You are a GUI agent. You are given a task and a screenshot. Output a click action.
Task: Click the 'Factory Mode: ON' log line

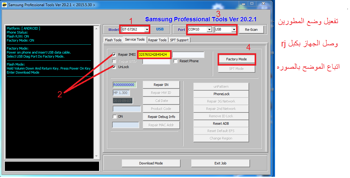coord(21,40)
